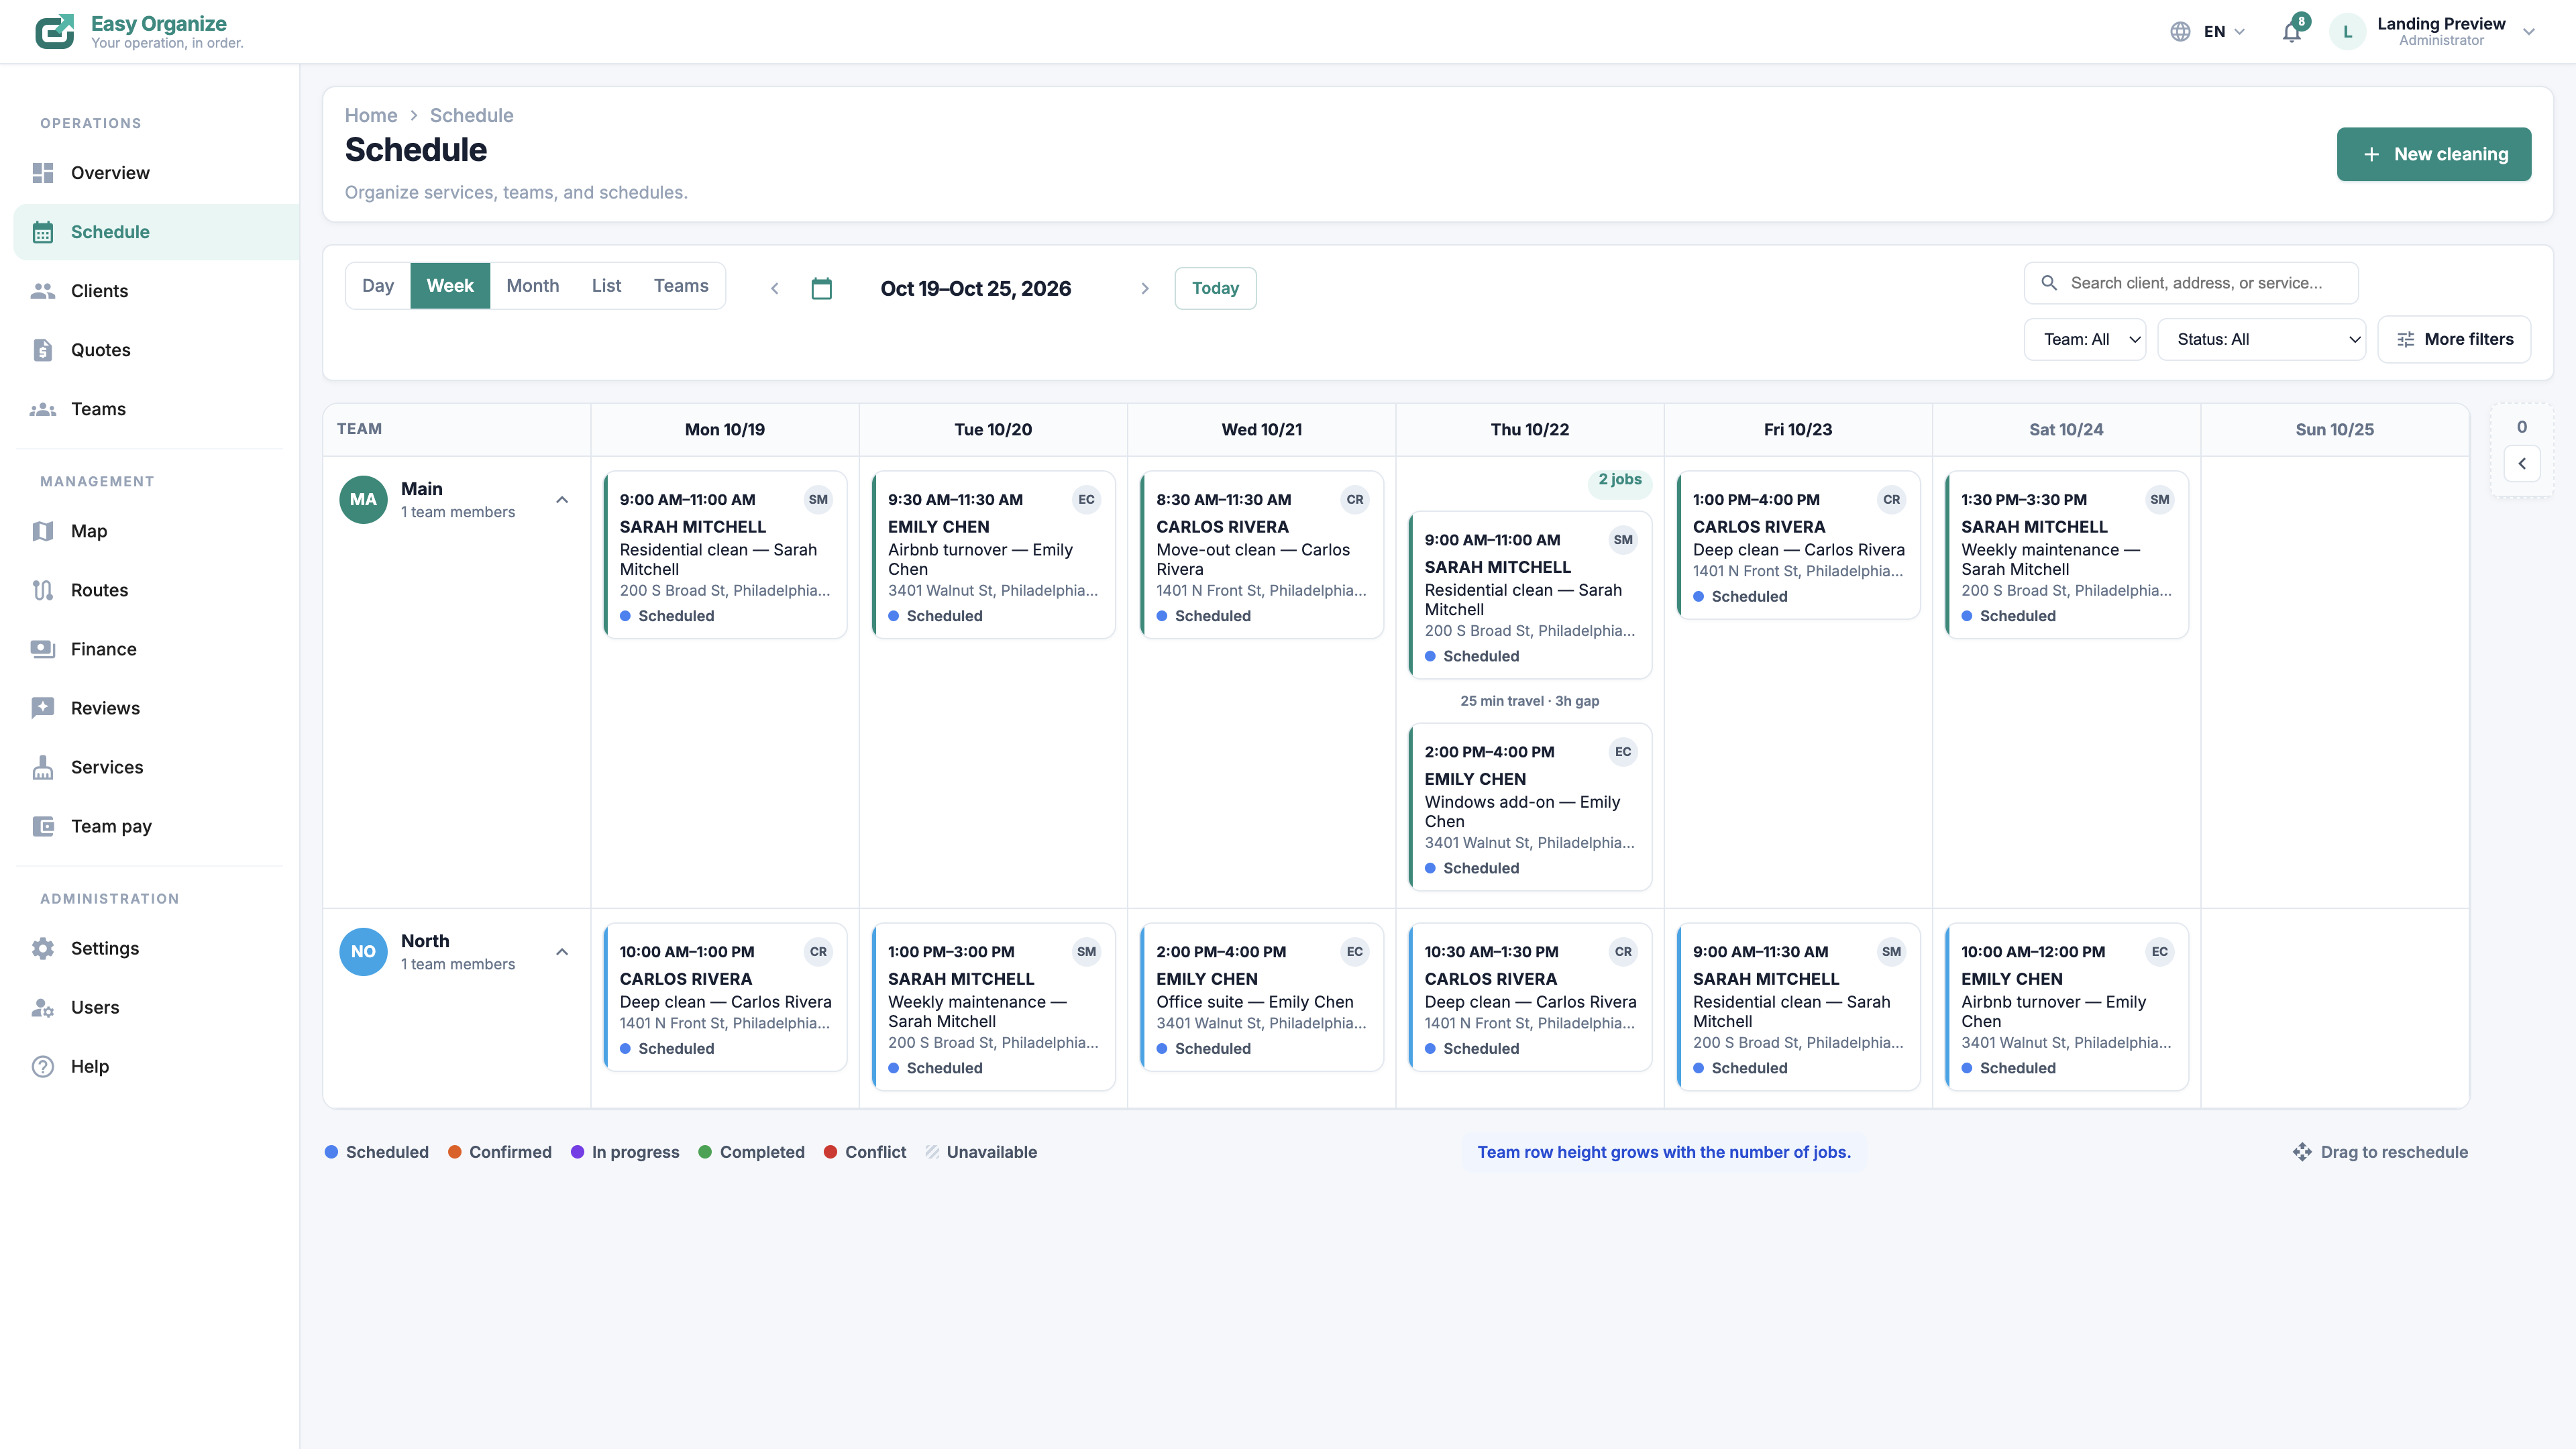This screenshot has width=2576, height=1449.
Task: Click the Easy Organize logo icon
Action: tap(55, 31)
